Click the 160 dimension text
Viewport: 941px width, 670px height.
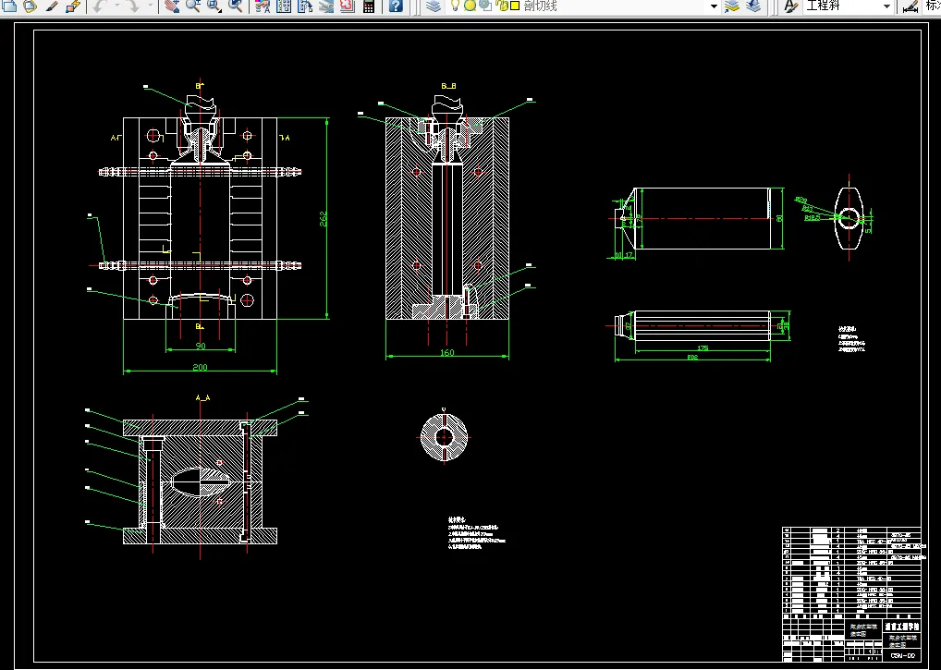[447, 353]
